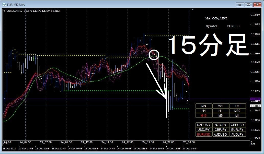Close the EURUSD,M15 chart window

tap(257, 5)
